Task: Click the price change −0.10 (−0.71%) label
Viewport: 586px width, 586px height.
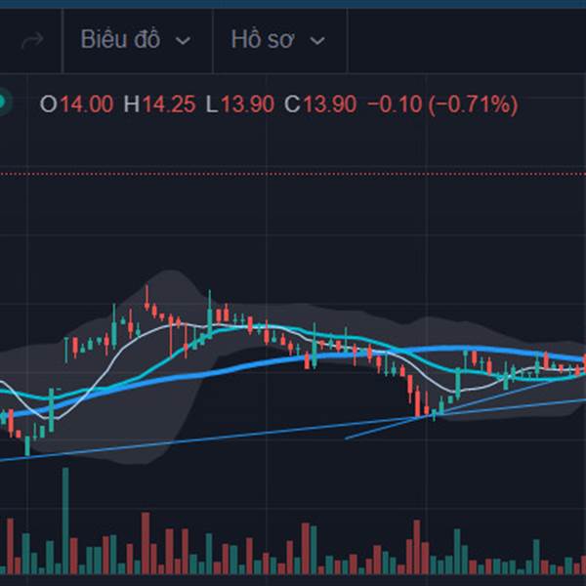Action: click(442, 105)
